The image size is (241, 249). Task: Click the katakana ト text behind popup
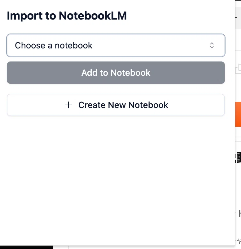coord(239,214)
